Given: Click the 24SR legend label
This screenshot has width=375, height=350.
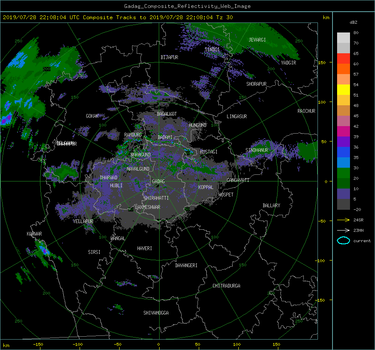Looking at the screenshot, I should [358, 220].
